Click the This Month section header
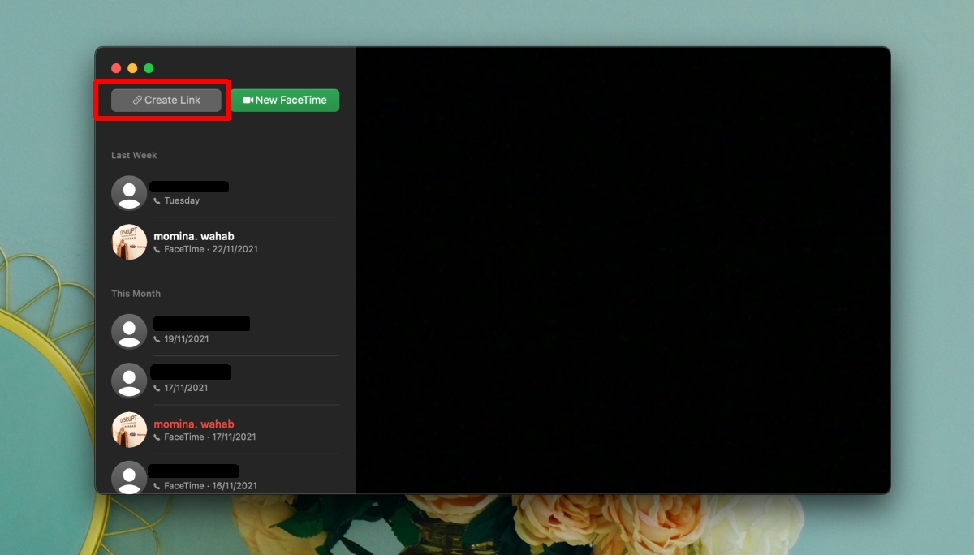The width and height of the screenshot is (974, 555). [136, 294]
